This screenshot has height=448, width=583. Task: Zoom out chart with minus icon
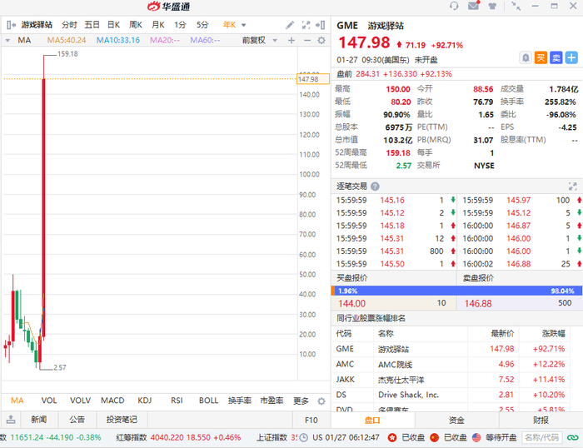307,40
